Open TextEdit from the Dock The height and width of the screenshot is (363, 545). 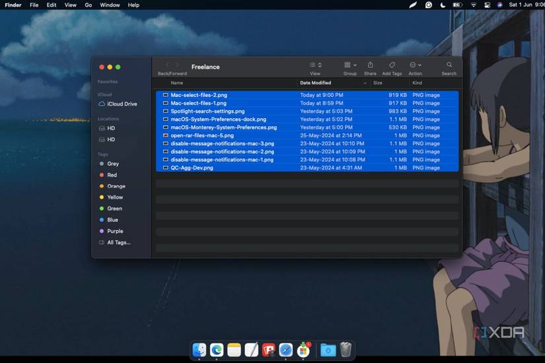(x=251, y=350)
